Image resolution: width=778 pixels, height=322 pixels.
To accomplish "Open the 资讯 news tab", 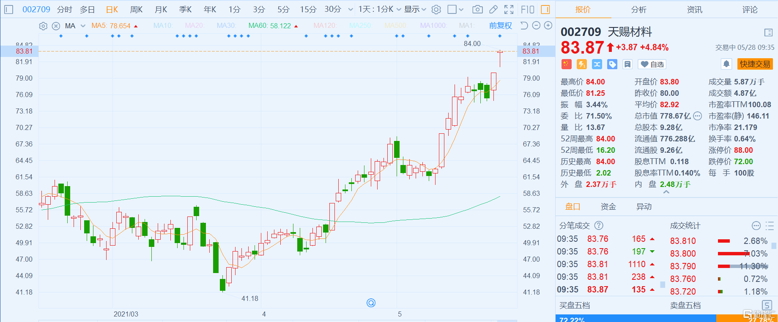I will click(x=694, y=9).
